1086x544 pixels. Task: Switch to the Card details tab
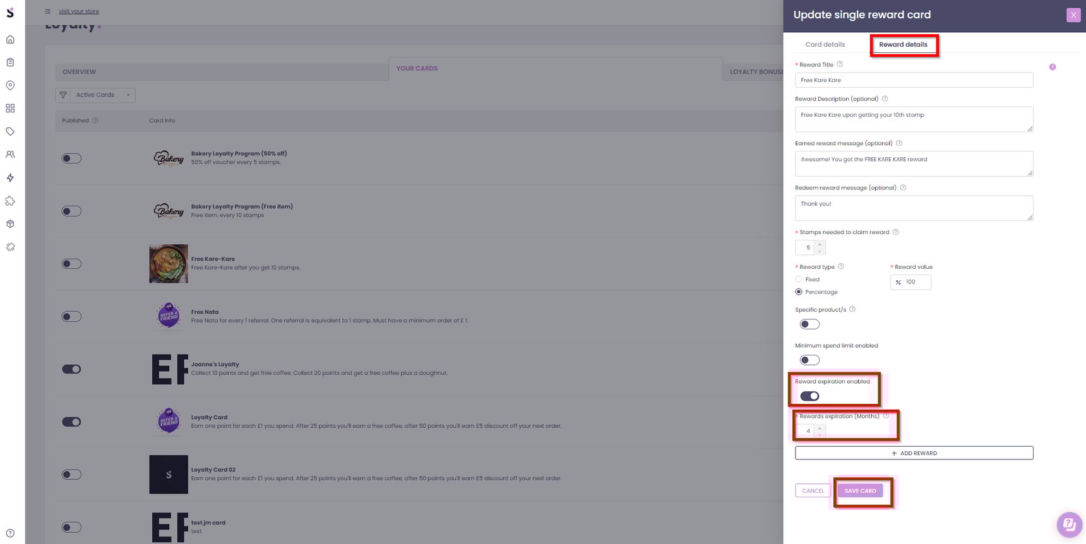tap(825, 45)
